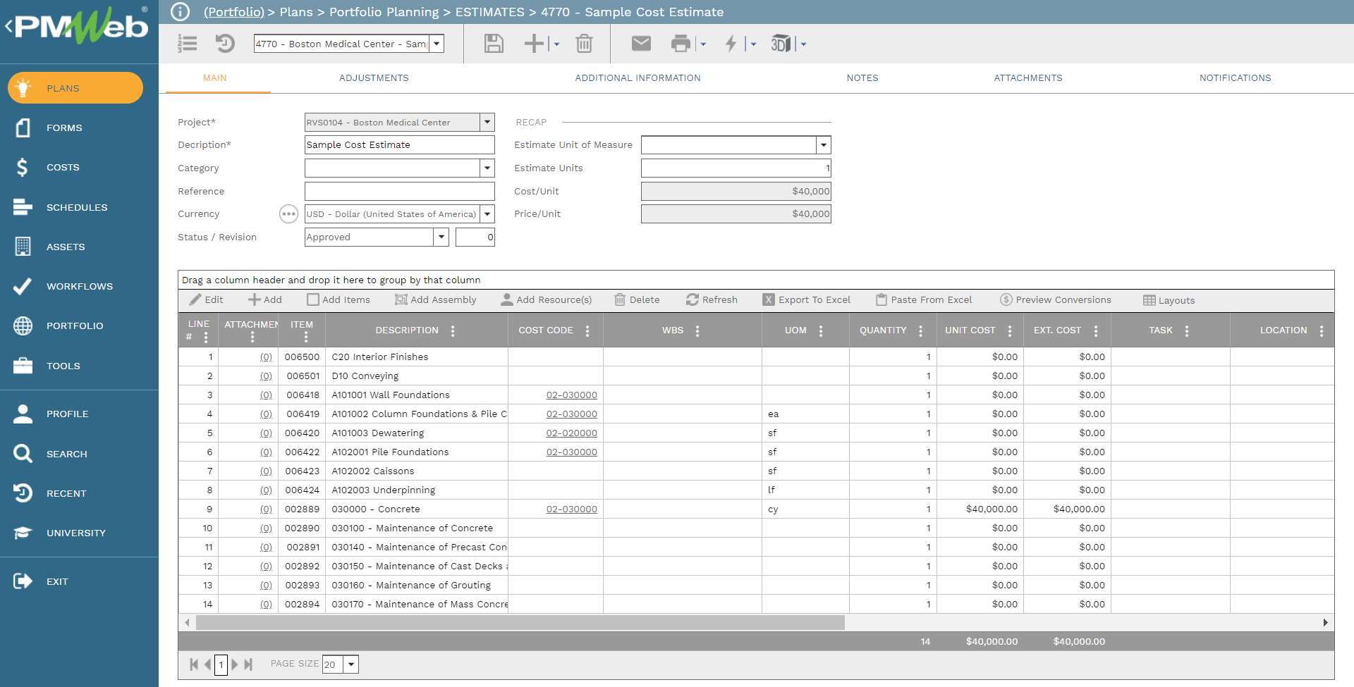
Task: Delete the record using the trash icon
Action: [583, 44]
